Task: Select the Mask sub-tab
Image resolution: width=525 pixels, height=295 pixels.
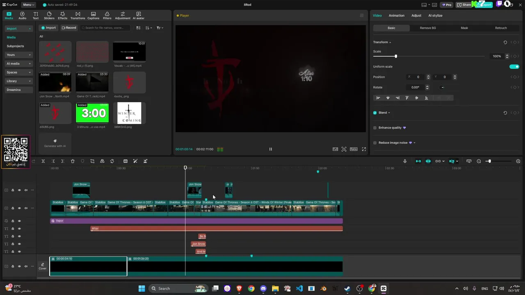Action: 464,28
